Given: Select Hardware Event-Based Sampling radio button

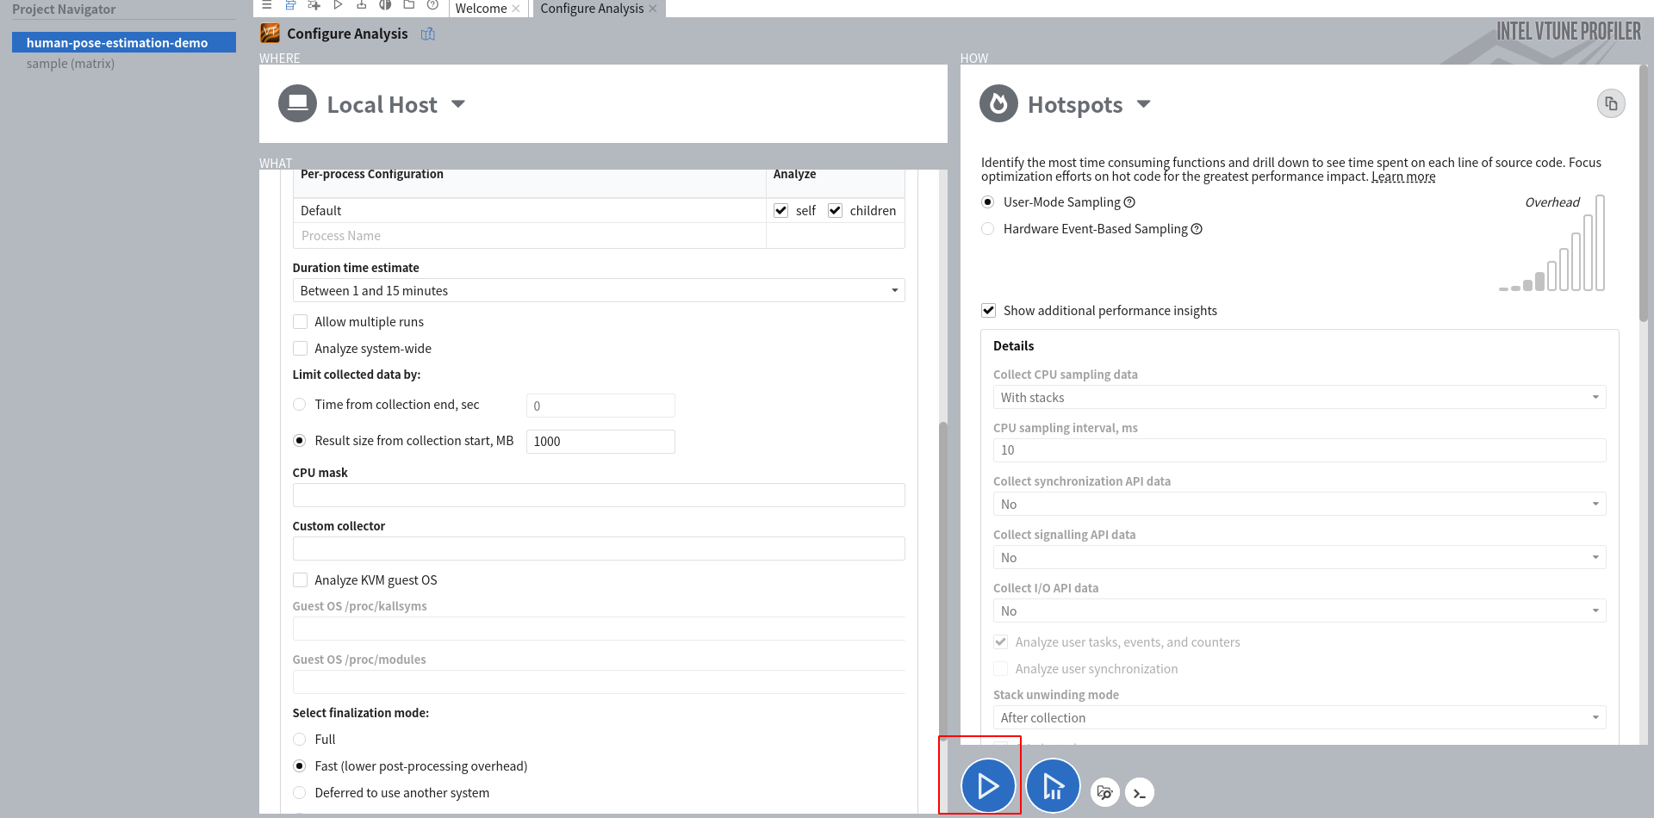Looking at the screenshot, I should (x=988, y=229).
